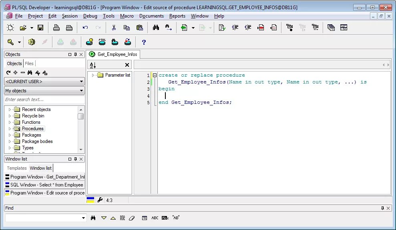Switch to the Templates tab
Screen dimensions: 396x230
(17, 168)
